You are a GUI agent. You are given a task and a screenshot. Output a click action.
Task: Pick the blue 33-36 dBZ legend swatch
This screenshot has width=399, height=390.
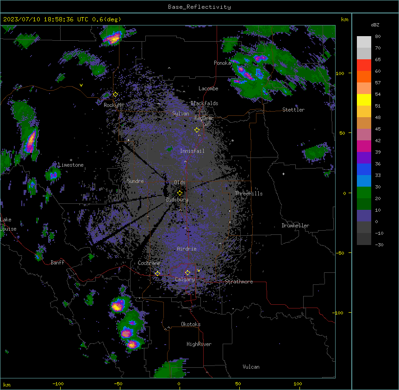point(364,169)
